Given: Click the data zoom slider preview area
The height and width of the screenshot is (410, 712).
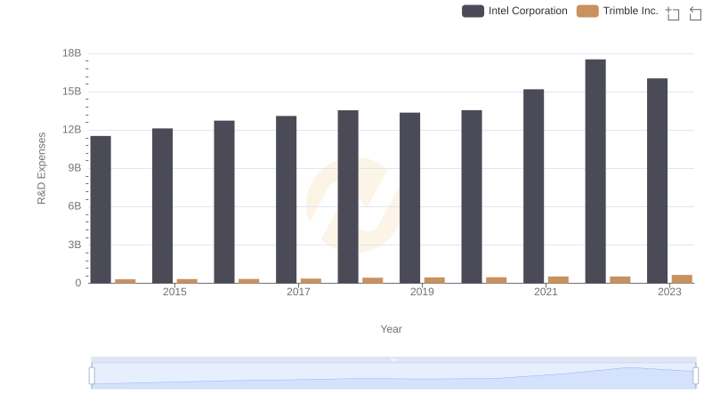Looking at the screenshot, I should pyautogui.click(x=393, y=376).
